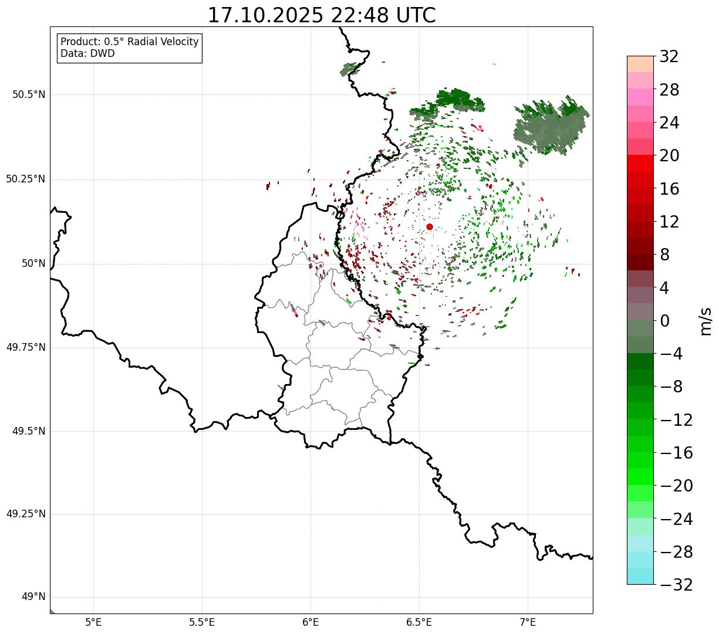Click colorbar tick label 28
This screenshot has width=719, height=634.
click(669, 90)
